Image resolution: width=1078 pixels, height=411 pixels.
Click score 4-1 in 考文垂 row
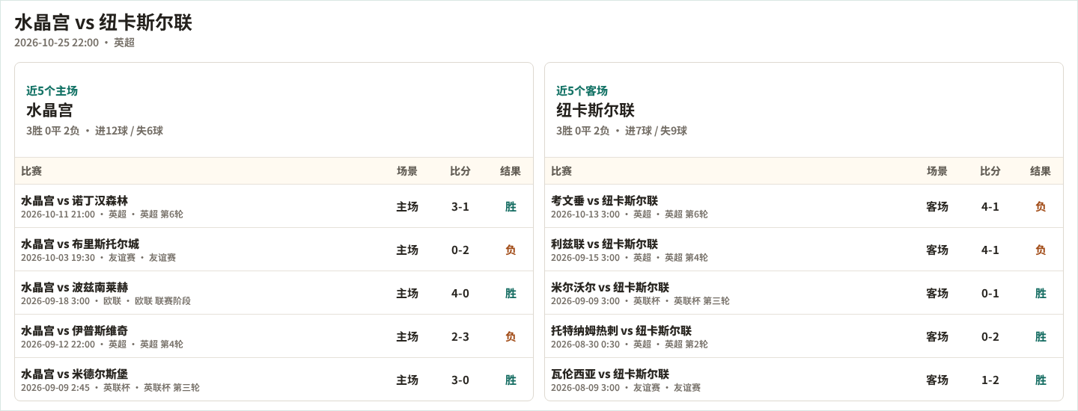pyautogui.click(x=990, y=206)
